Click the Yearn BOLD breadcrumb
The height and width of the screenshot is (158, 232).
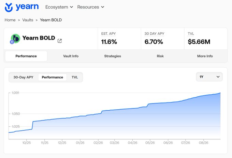point(51,20)
